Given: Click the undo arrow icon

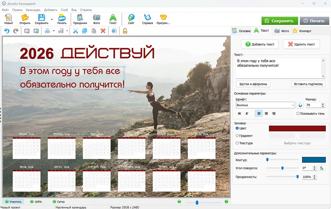Looking at the screenshot, I should [7, 31].
